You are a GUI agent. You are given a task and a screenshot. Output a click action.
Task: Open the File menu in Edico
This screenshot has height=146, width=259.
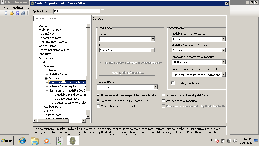(6, 8)
